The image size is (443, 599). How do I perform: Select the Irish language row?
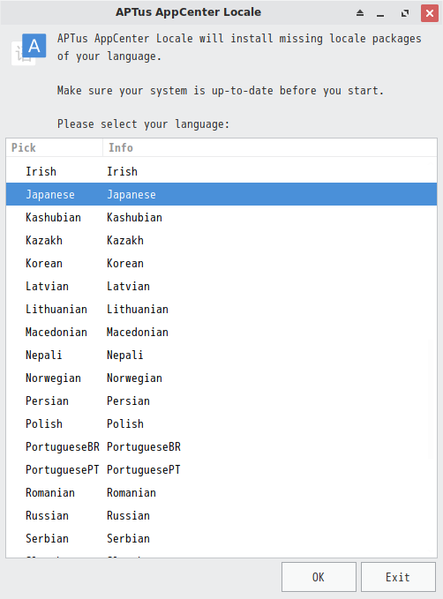coord(221,171)
